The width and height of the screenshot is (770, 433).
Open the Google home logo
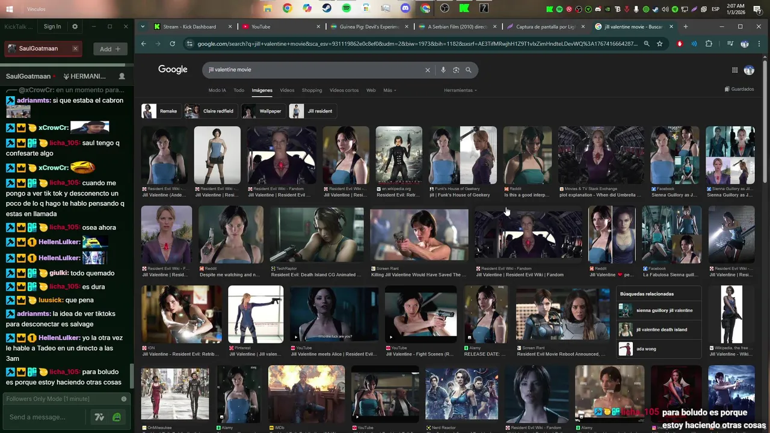[173, 70]
